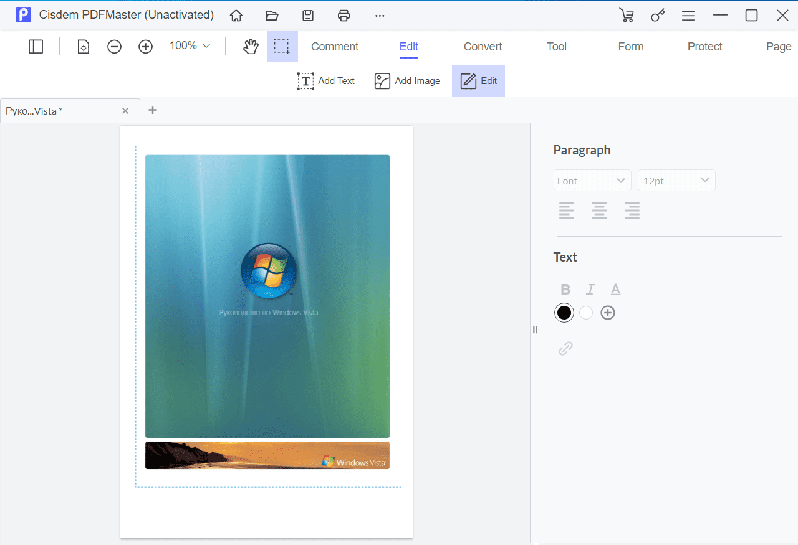Open the 100% zoom level dropdown
The height and width of the screenshot is (545, 798).
190,45
